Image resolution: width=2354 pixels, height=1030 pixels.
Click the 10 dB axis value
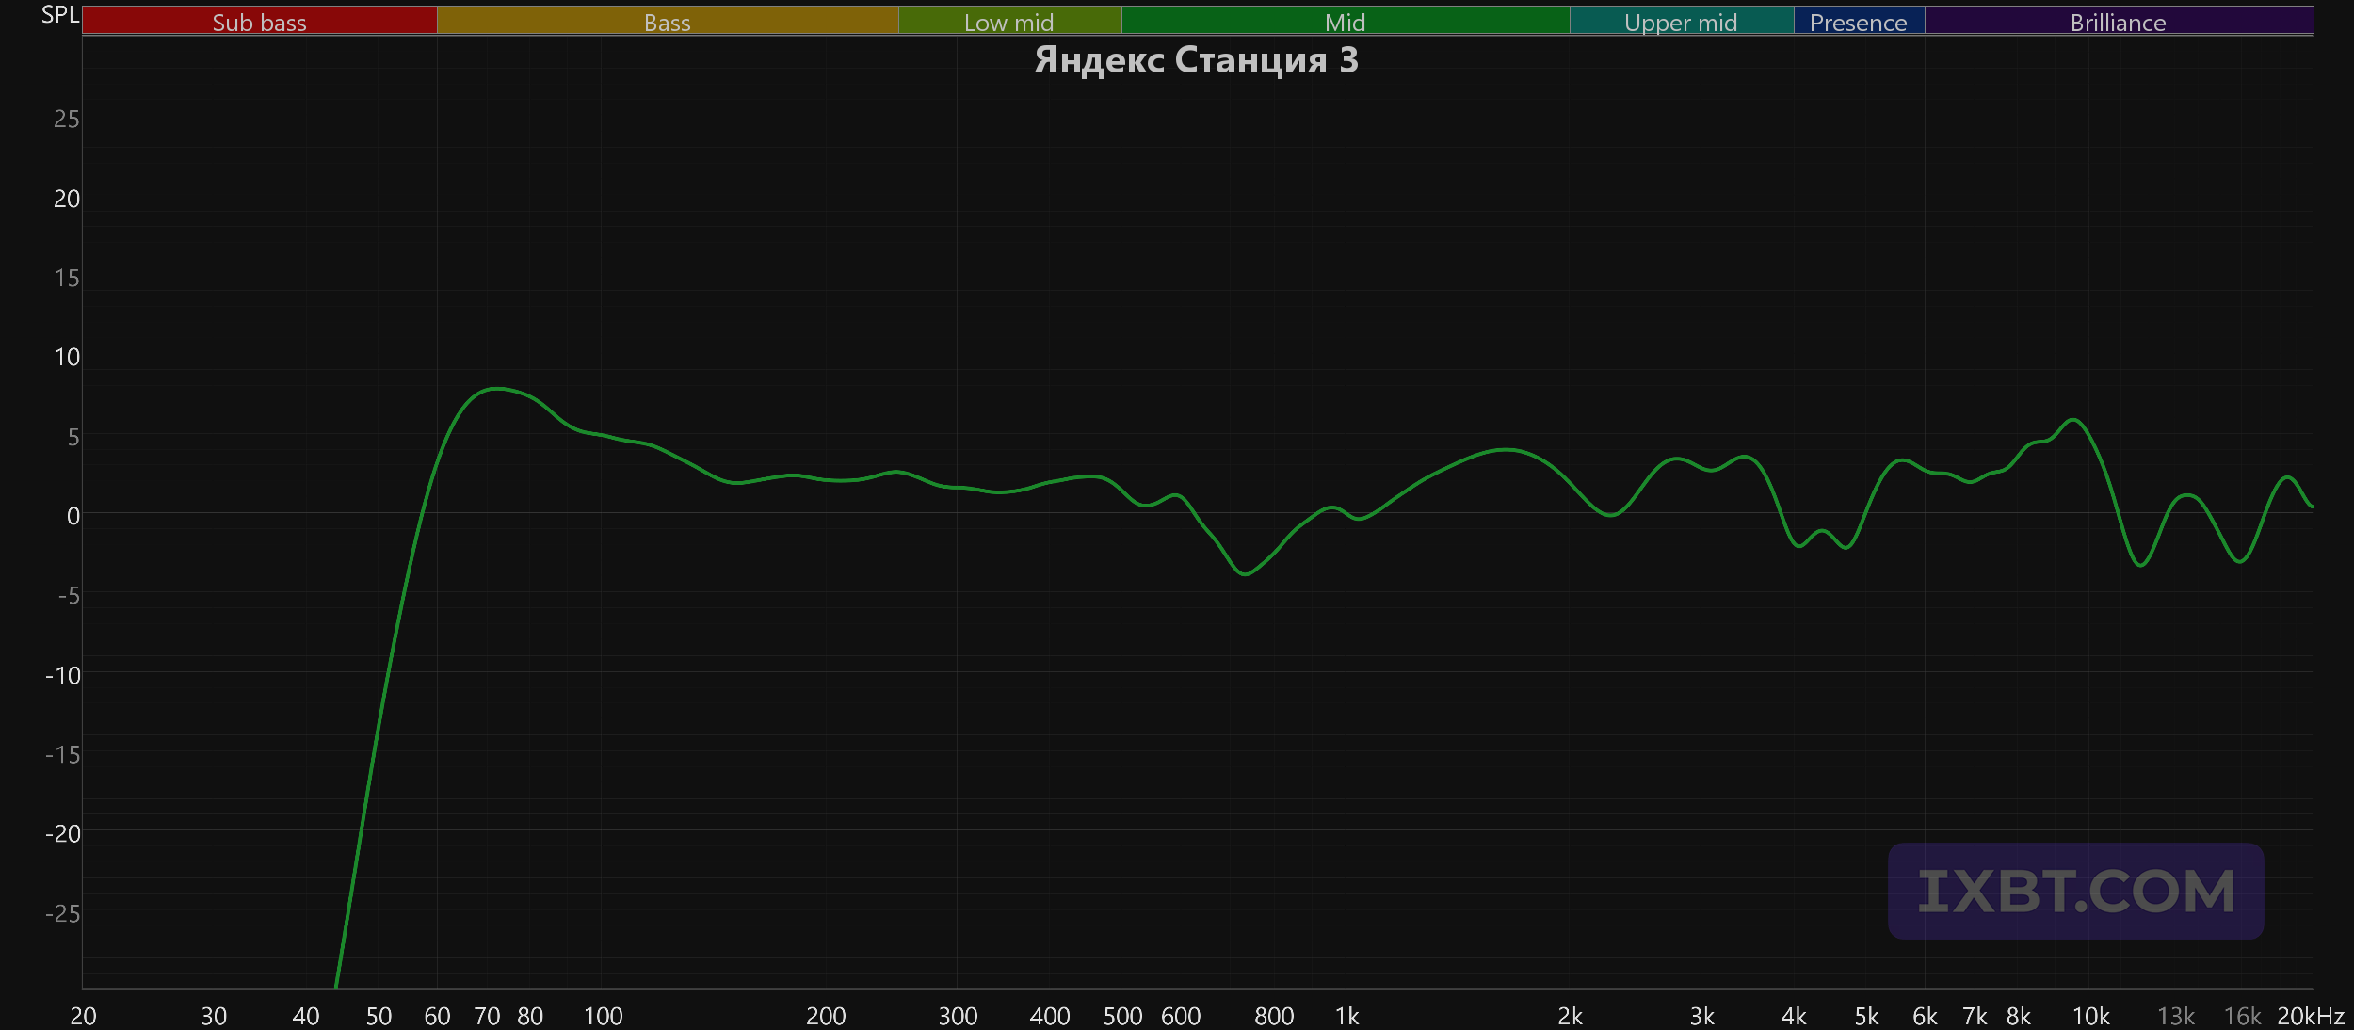coord(67,358)
